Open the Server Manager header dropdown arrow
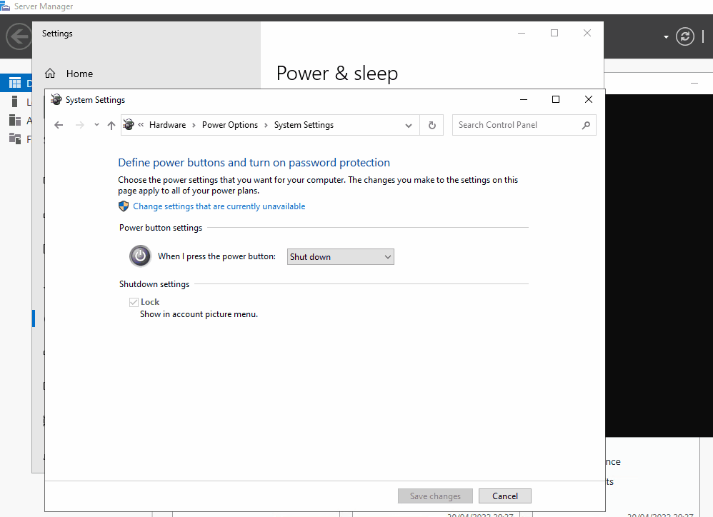Viewport: 713px width, 517px height. [666, 37]
